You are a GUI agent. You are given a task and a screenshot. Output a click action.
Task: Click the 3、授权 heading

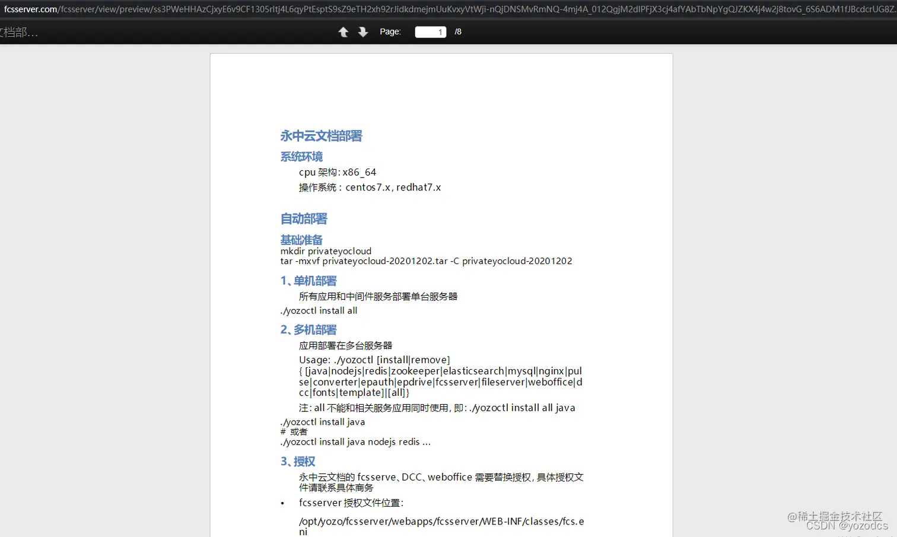297,461
